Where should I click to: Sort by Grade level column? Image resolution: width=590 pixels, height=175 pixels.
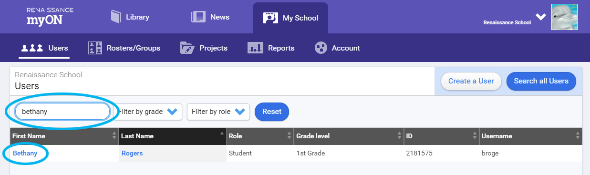pos(349,136)
